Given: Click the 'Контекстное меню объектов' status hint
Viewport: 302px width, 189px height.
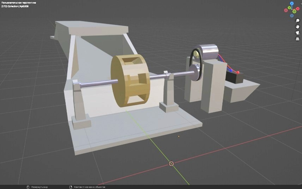Looking at the screenshot, I should pyautogui.click(x=89, y=187).
